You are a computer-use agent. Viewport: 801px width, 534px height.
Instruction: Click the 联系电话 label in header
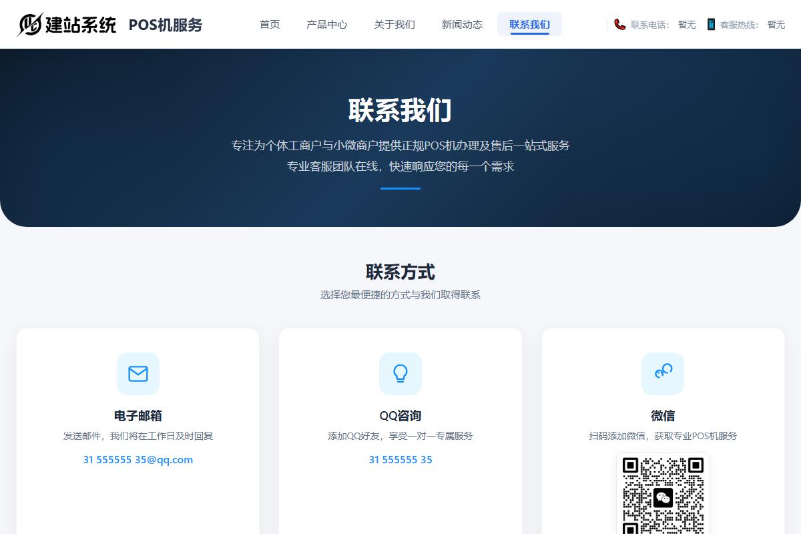click(x=650, y=25)
